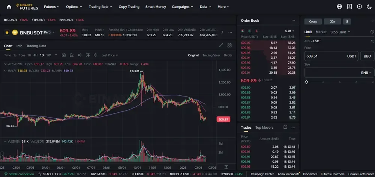The width and height of the screenshot is (375, 177).
Task: Click the Stable connection status icon
Action: point(6,174)
